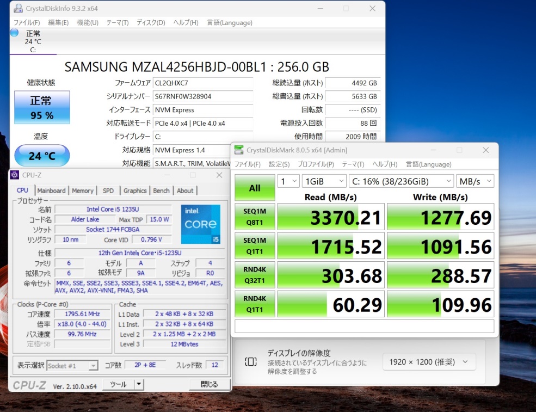536x412 pixels.
Task: Open test size dropdown showing 1GiB
Action: (x=324, y=181)
